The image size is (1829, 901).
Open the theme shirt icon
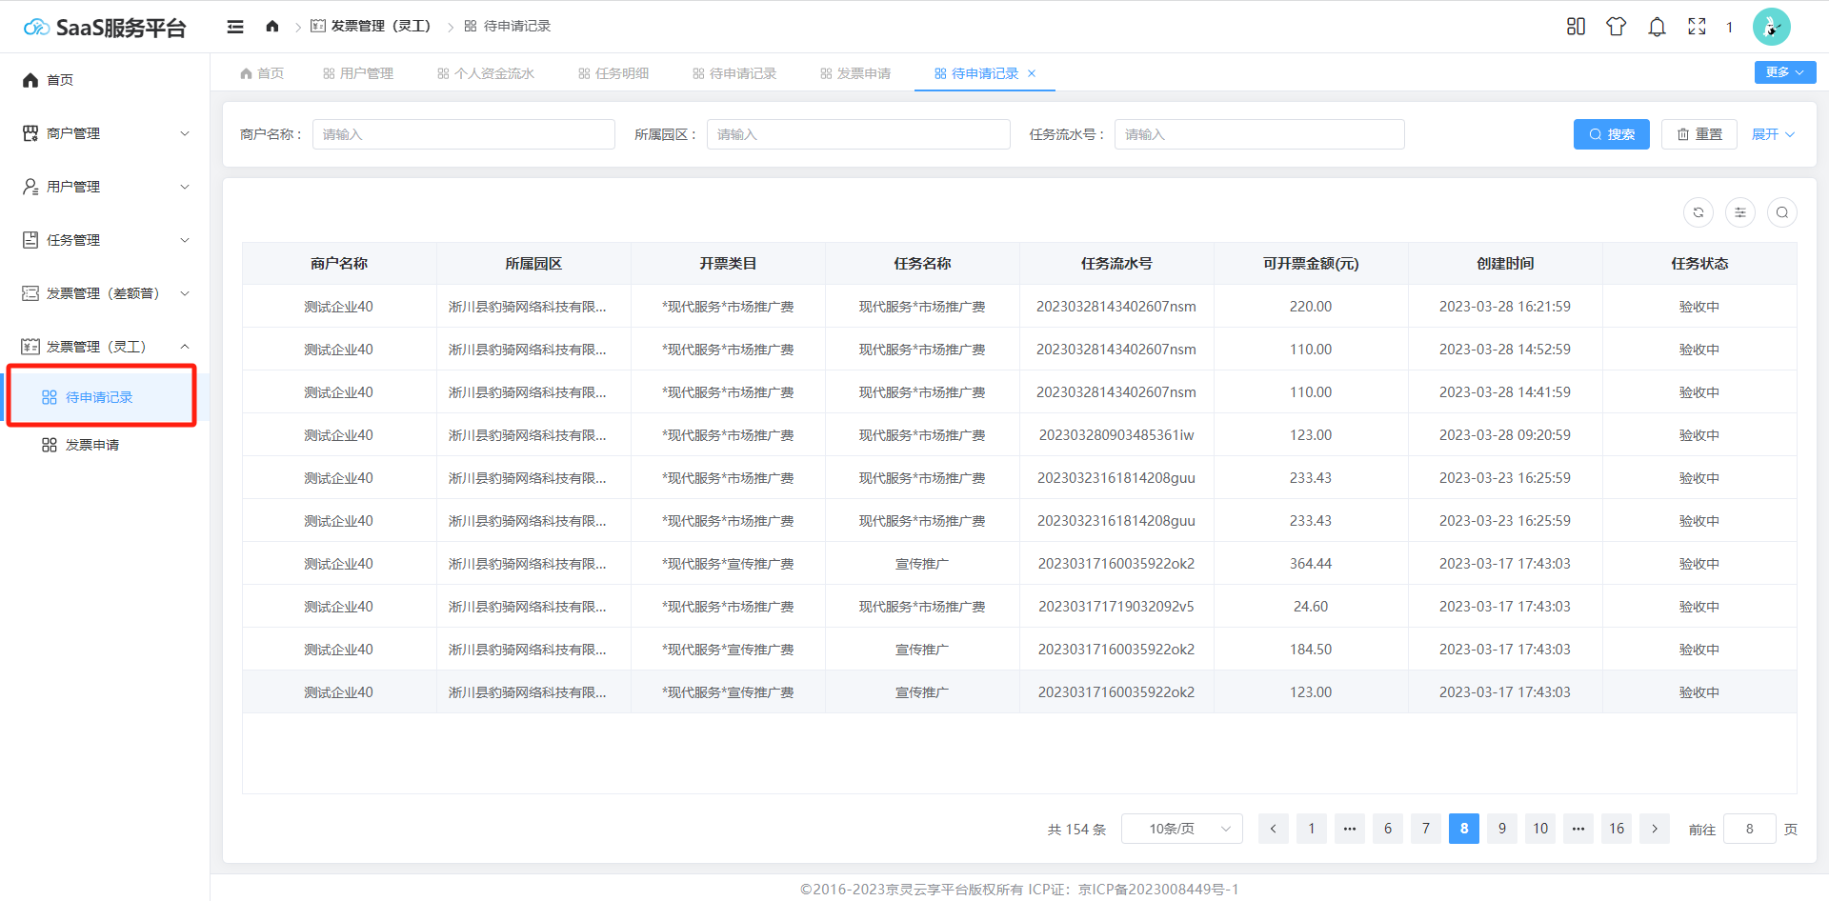tap(1616, 27)
